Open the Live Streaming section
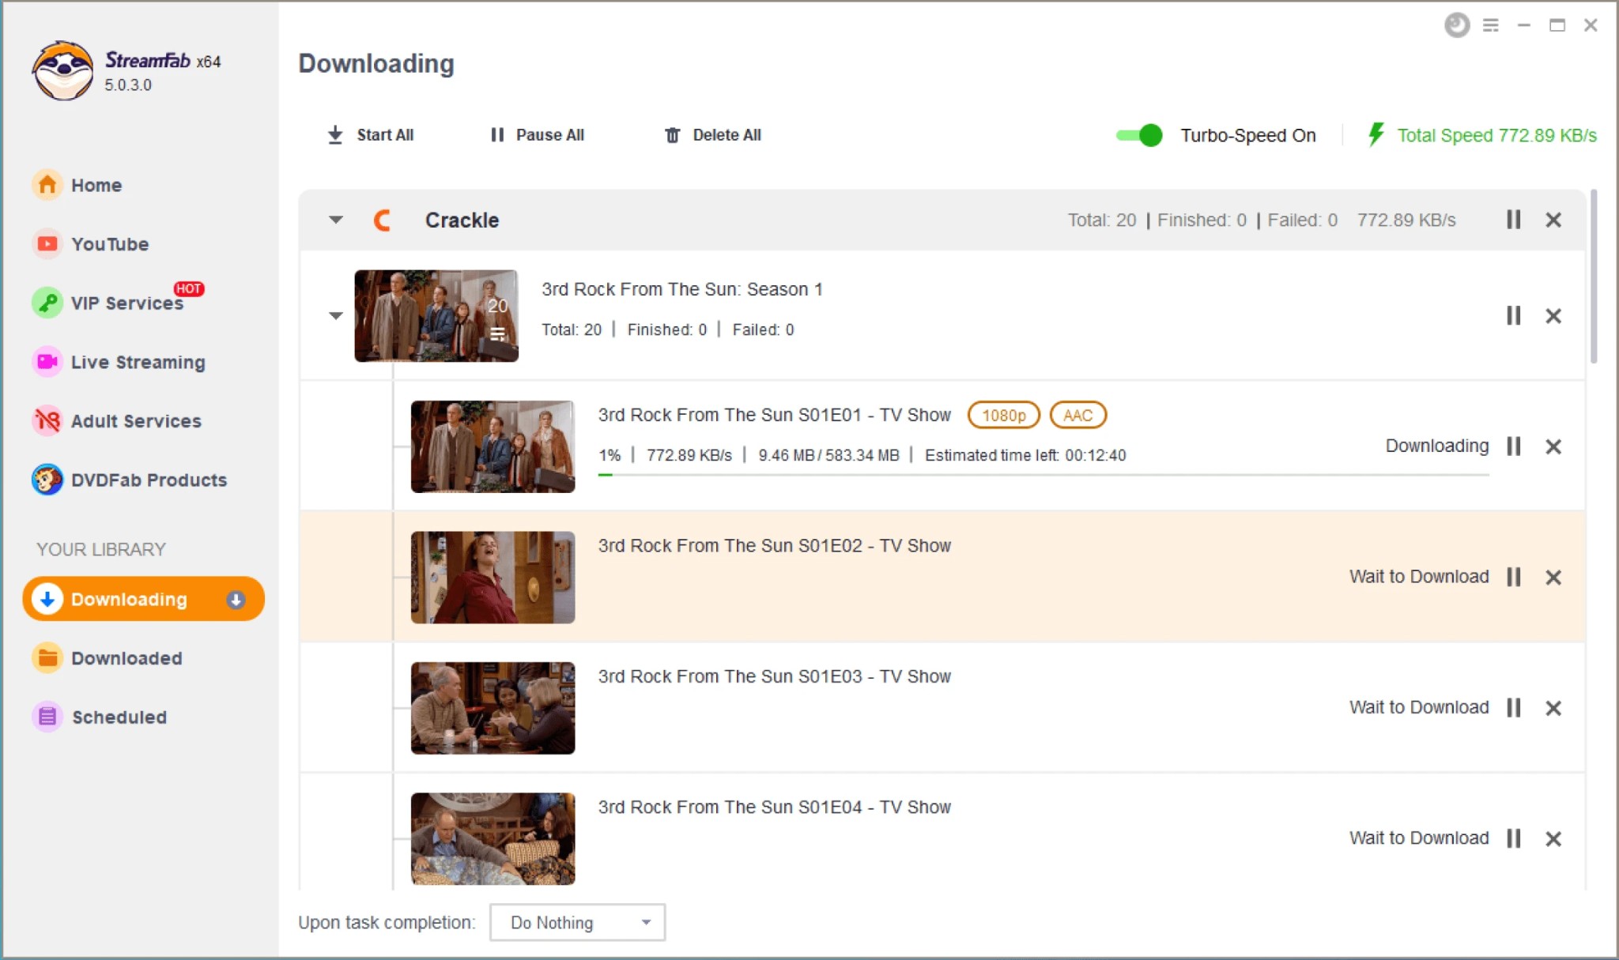Image resolution: width=1619 pixels, height=960 pixels. click(x=138, y=362)
